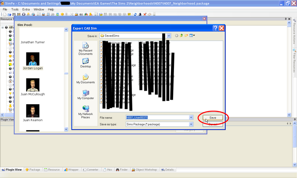Open the view menu icon in dialog
Viewport: 297px width, 178px height.
tap(192, 35)
